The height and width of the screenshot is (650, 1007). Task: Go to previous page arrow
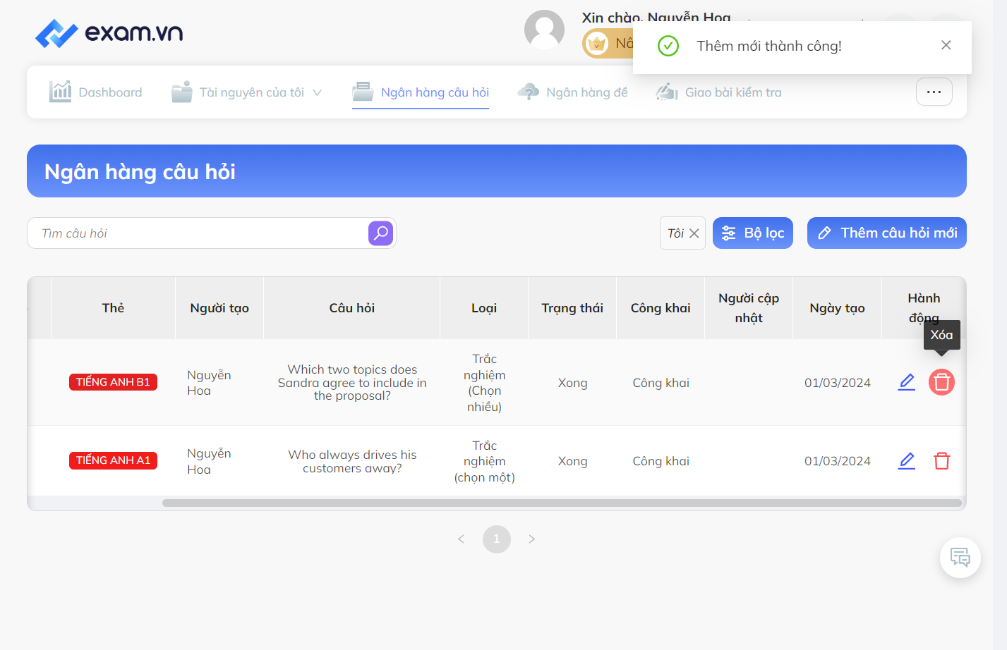(461, 539)
